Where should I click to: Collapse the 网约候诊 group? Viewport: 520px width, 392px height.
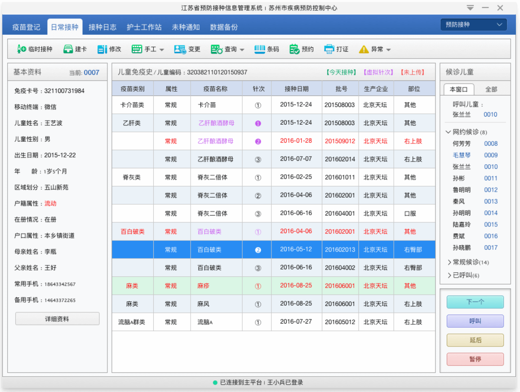click(x=449, y=132)
